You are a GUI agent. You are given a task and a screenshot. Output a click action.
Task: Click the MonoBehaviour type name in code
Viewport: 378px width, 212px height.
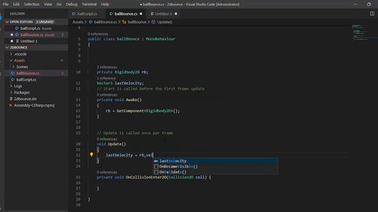(x=160, y=39)
